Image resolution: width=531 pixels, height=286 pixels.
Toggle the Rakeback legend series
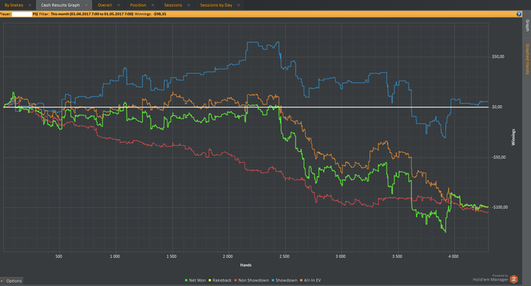coord(220,280)
